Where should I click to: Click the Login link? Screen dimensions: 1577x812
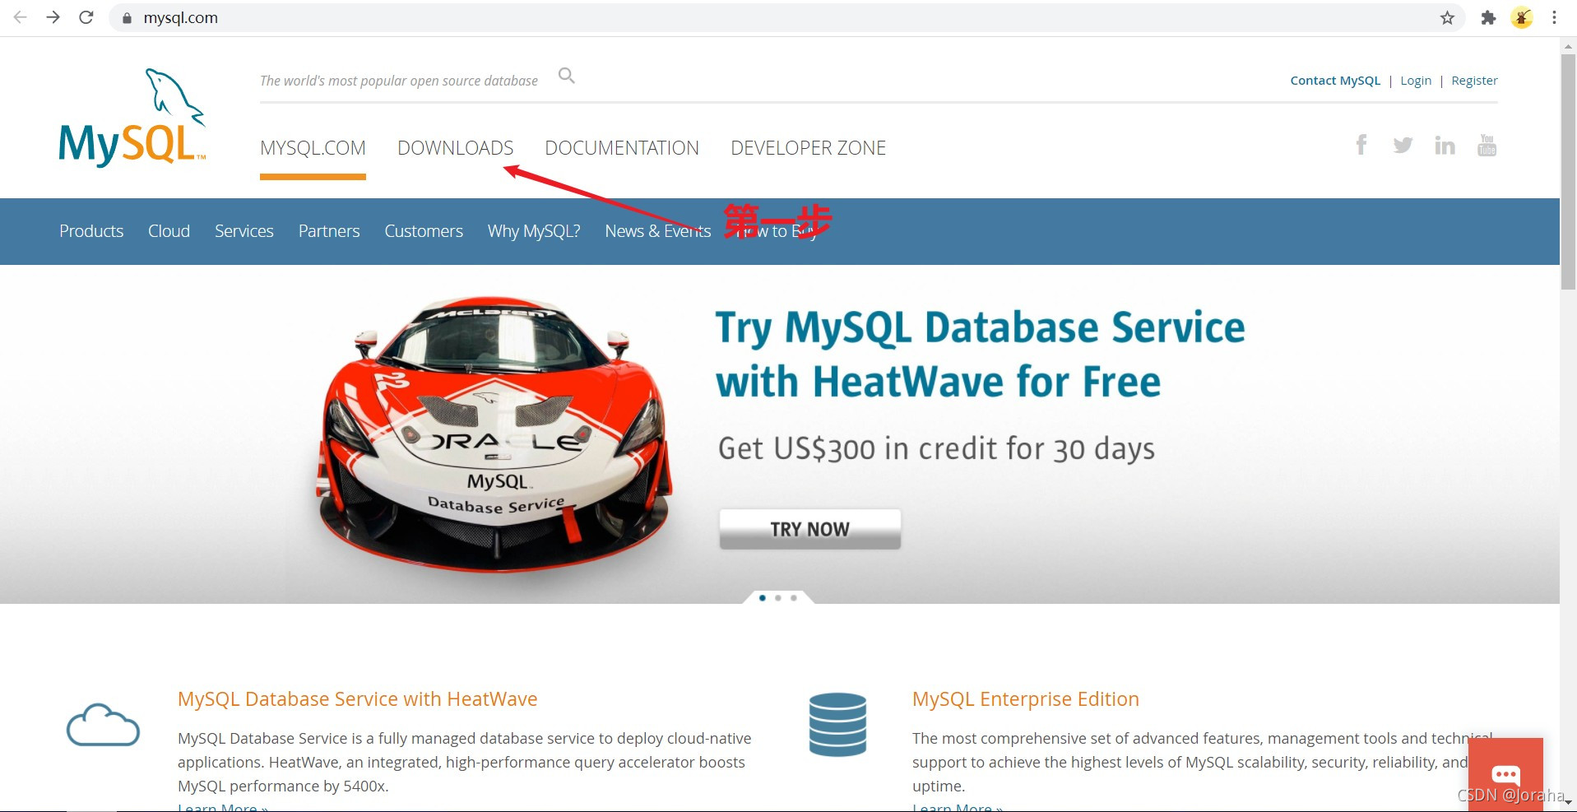(x=1416, y=81)
